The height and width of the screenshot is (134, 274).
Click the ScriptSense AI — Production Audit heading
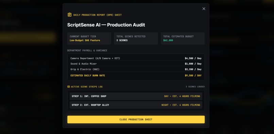[x=106, y=25]
